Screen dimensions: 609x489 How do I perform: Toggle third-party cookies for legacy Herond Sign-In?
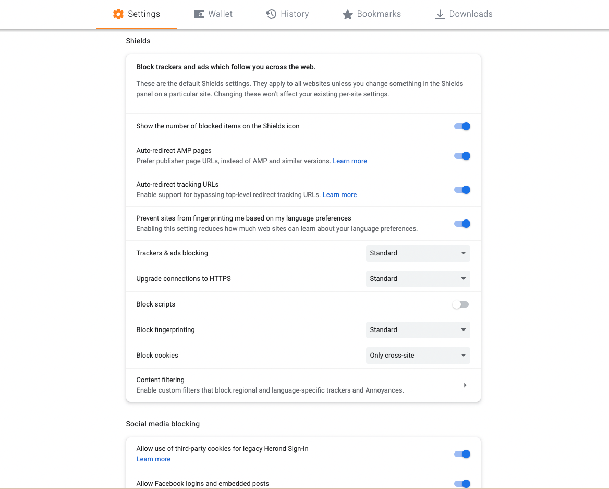click(462, 454)
